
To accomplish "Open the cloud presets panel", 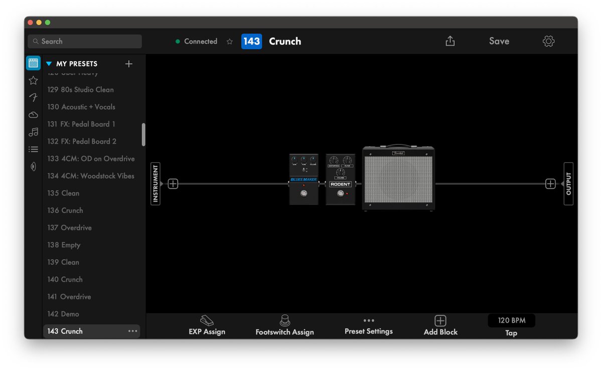I will (33, 115).
